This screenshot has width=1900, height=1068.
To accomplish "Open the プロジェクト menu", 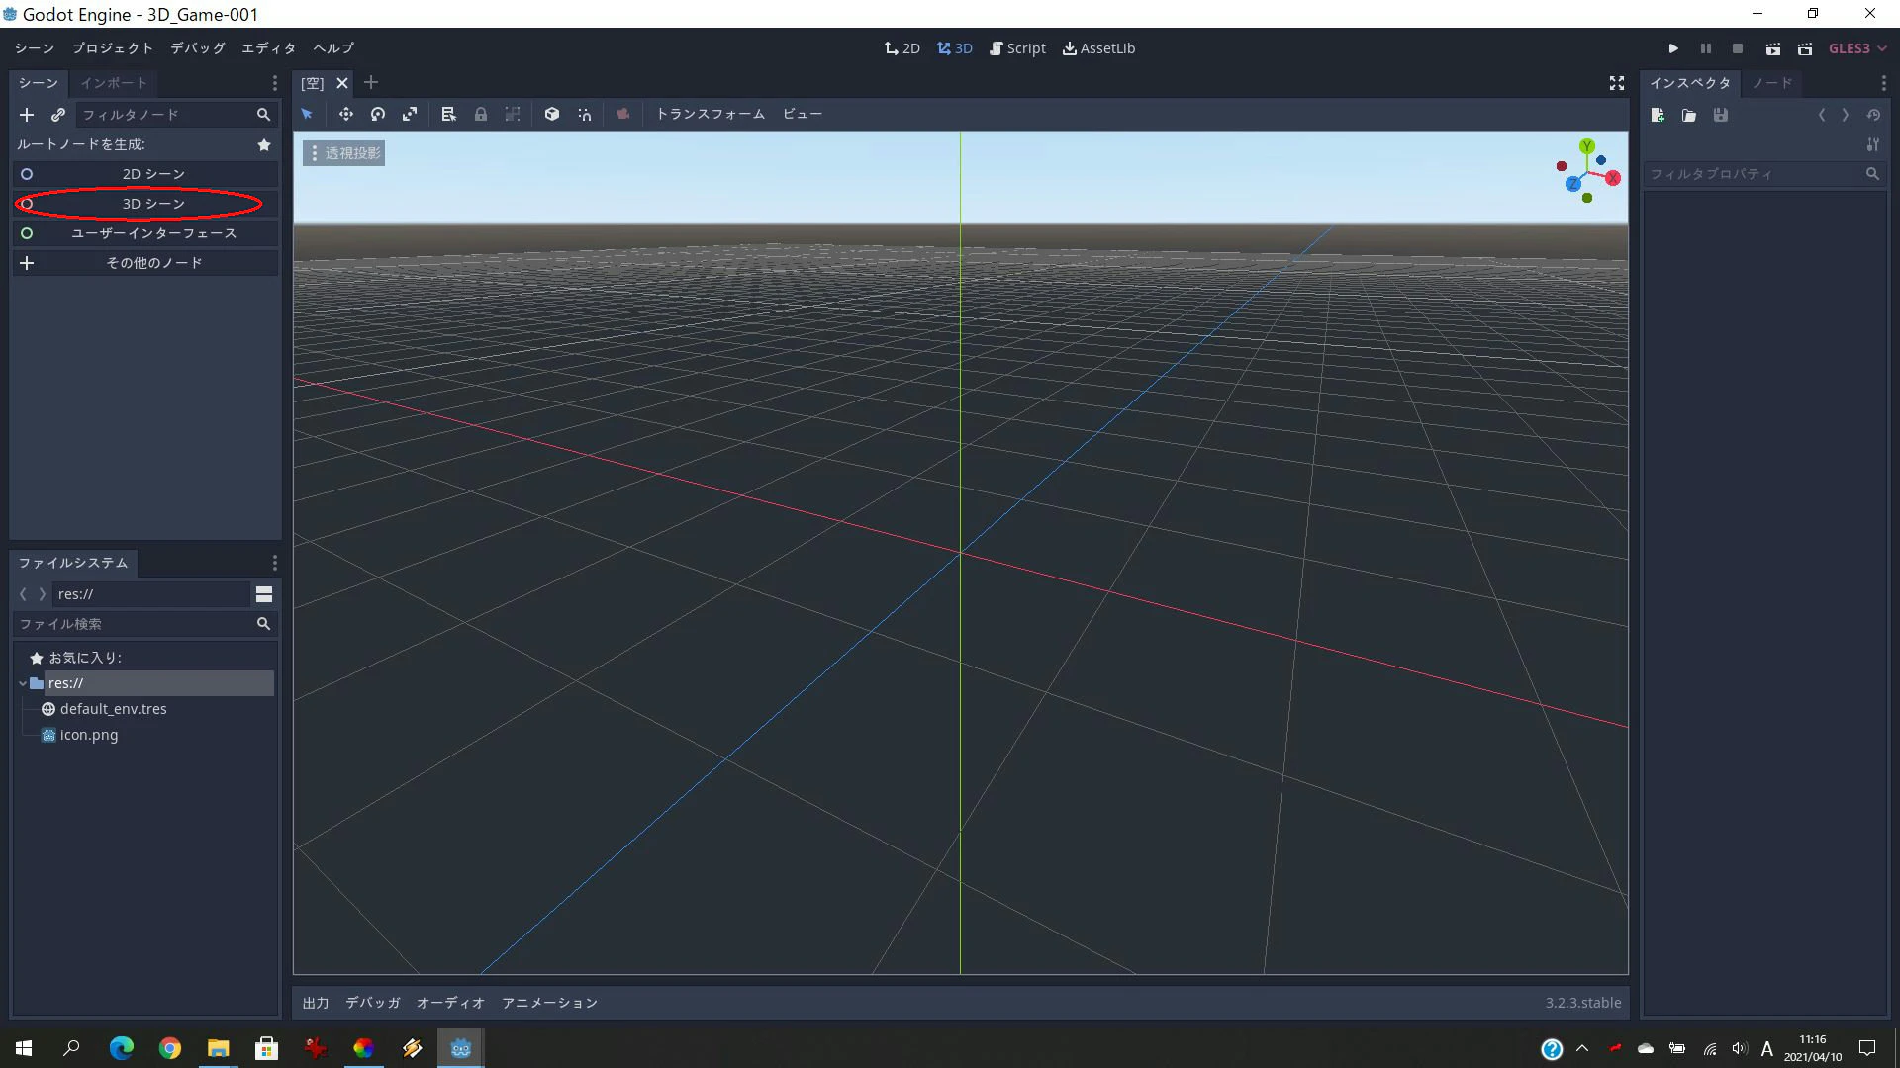I will 113,48.
